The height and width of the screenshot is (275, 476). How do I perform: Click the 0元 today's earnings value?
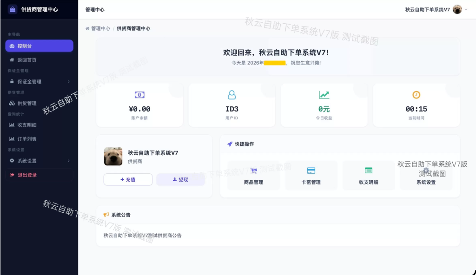pyautogui.click(x=324, y=109)
